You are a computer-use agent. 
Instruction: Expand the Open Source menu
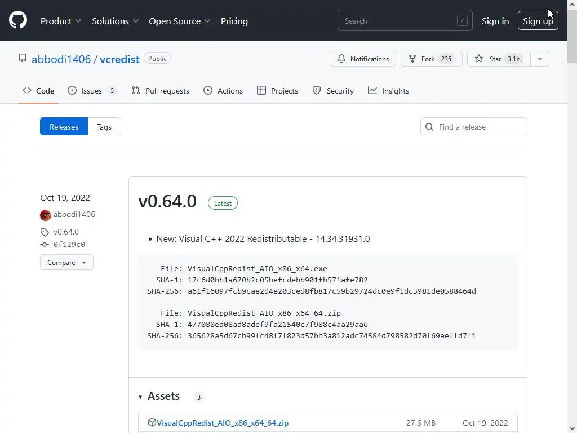pyautogui.click(x=180, y=21)
